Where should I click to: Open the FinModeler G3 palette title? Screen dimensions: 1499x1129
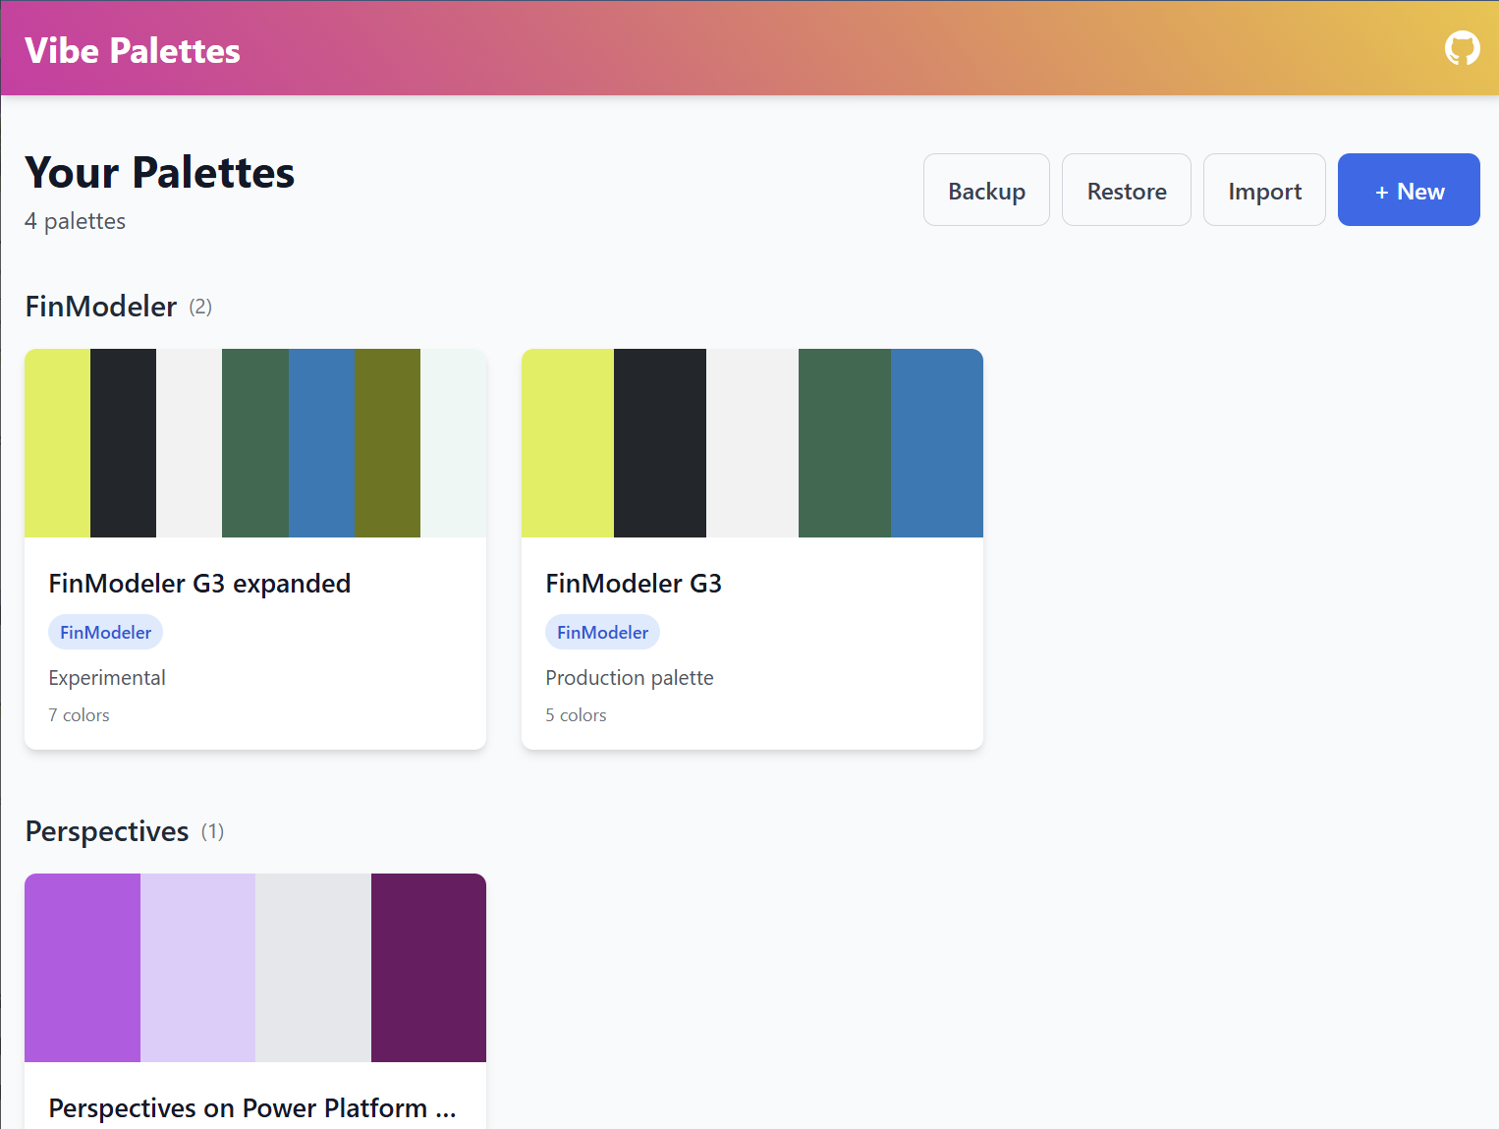[x=634, y=584]
